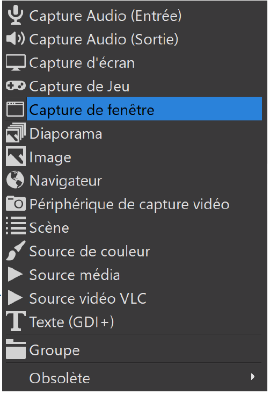Click the paintbrush icon for Source de couleur
270x394 pixels.
(16, 250)
